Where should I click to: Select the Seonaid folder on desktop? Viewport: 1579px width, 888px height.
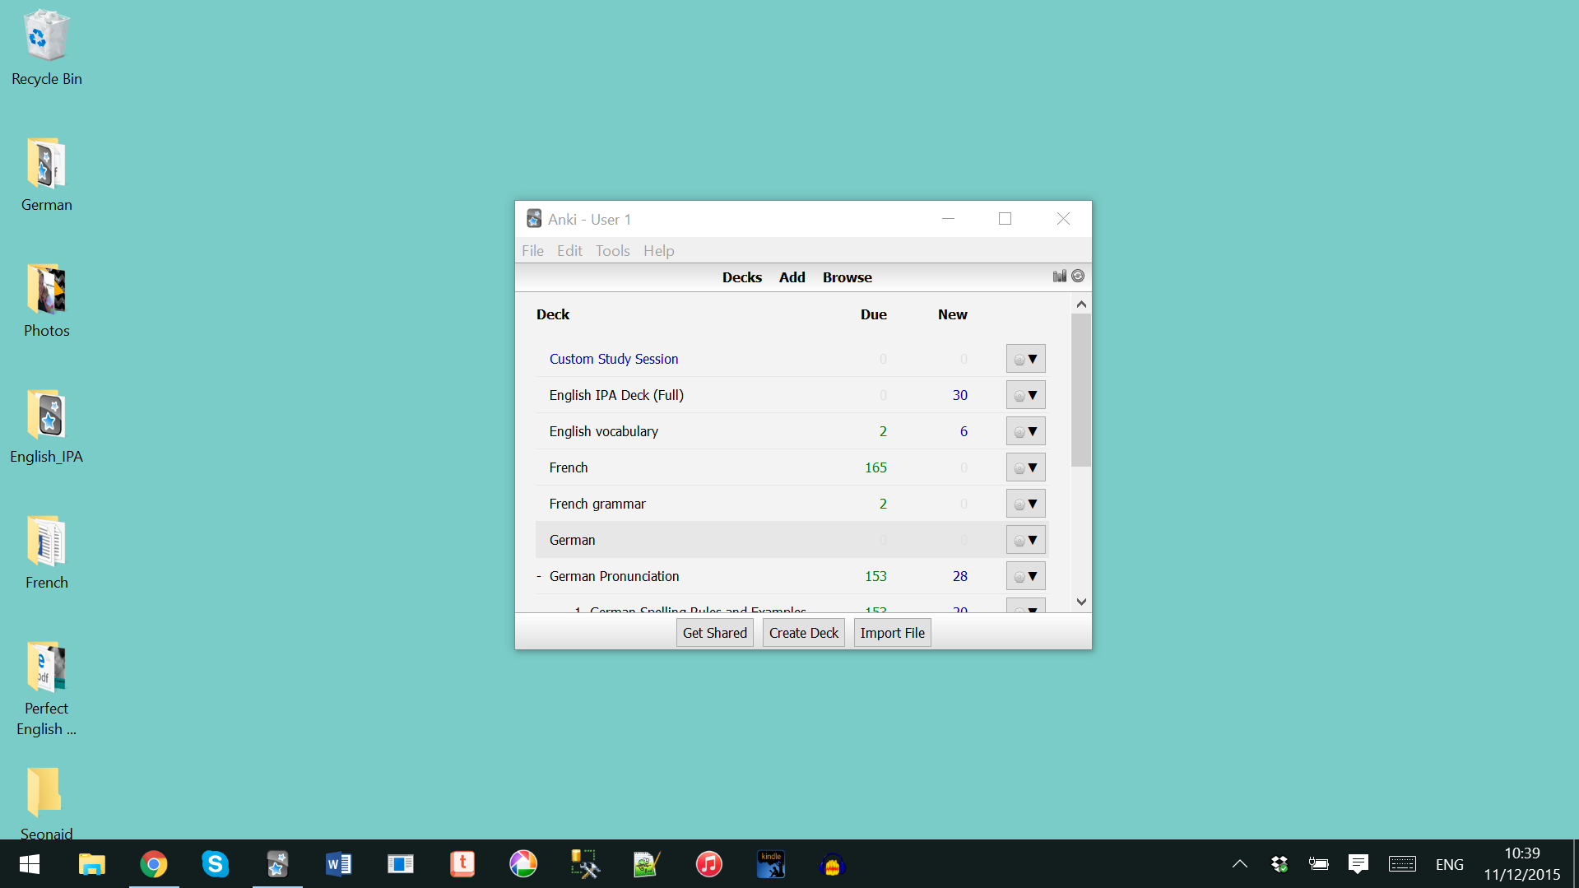(47, 802)
